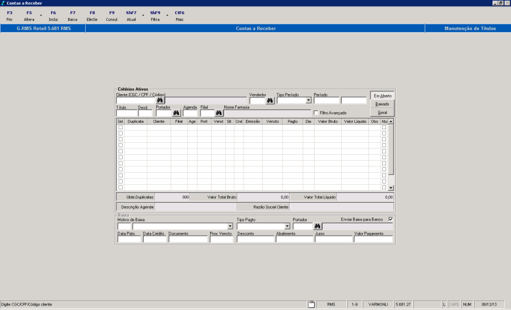The image size is (511, 310).
Task: Click the clipboard icon in status bar
Action: (311, 304)
